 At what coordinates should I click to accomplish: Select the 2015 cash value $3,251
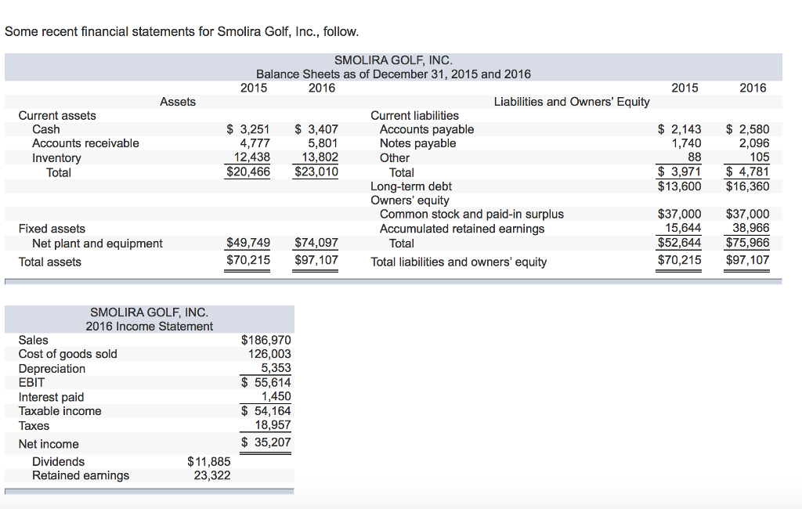click(248, 129)
